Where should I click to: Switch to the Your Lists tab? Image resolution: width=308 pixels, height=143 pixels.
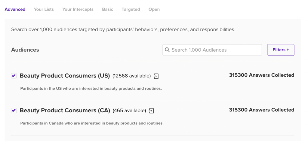tap(44, 9)
